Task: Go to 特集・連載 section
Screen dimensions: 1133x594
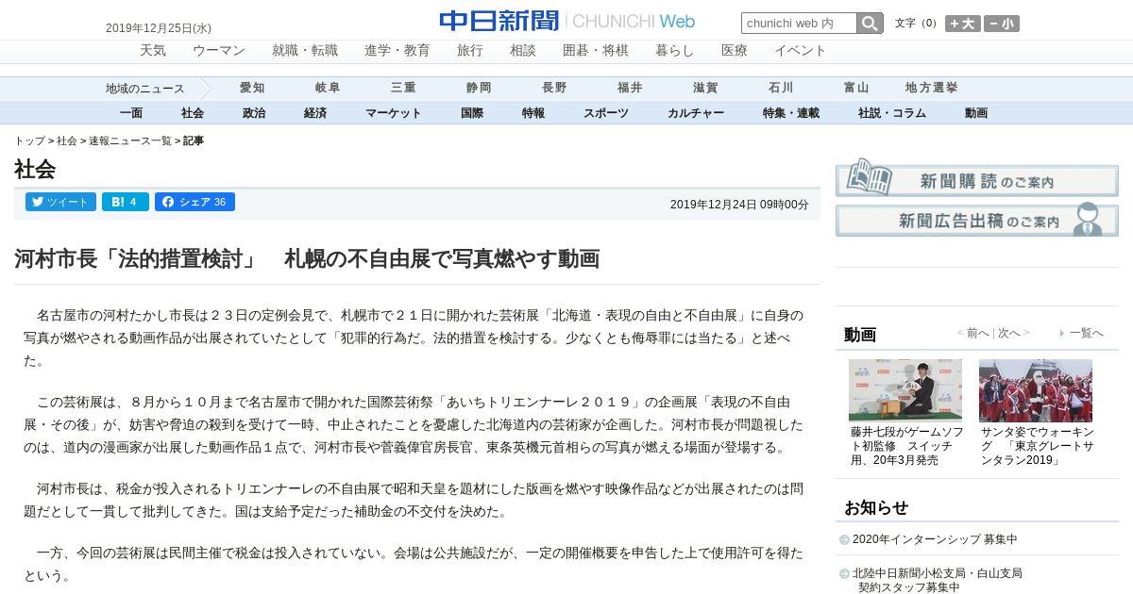Action: point(791,113)
